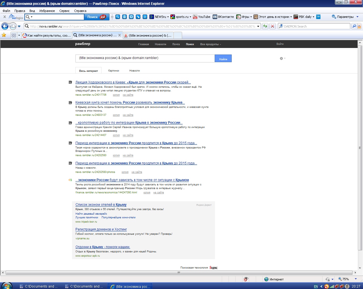Click the search magnifier button beside DAEMON Search
The width and height of the screenshot is (363, 289).
(x=354, y=26)
